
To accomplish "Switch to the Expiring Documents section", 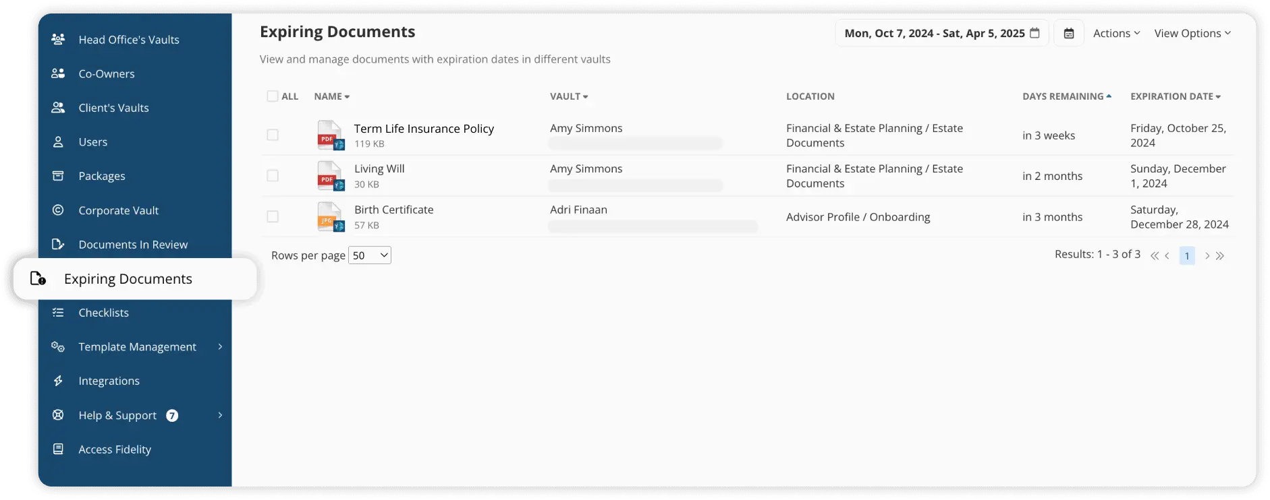I will (128, 278).
